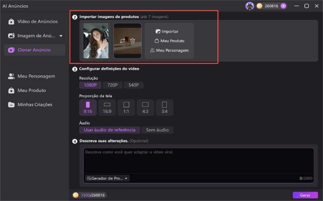Screen dimensions: 323x201
Task: Click the Minhas Criações folder icon
Action: [11, 105]
